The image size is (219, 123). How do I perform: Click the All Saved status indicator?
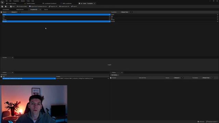click(x=201, y=122)
